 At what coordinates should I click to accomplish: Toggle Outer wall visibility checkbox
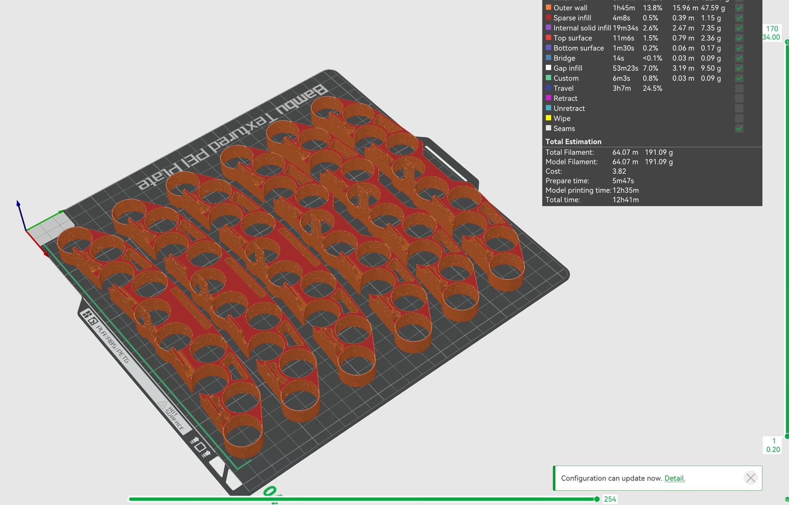click(x=739, y=8)
